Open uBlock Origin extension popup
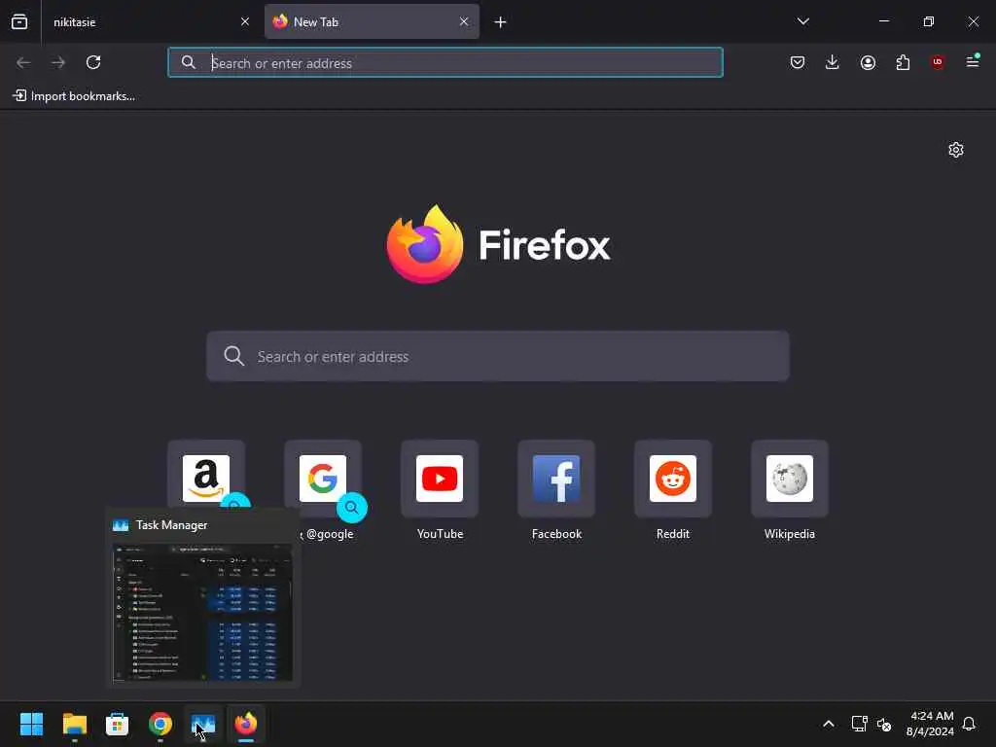Viewport: 996px width, 747px height. [x=938, y=62]
